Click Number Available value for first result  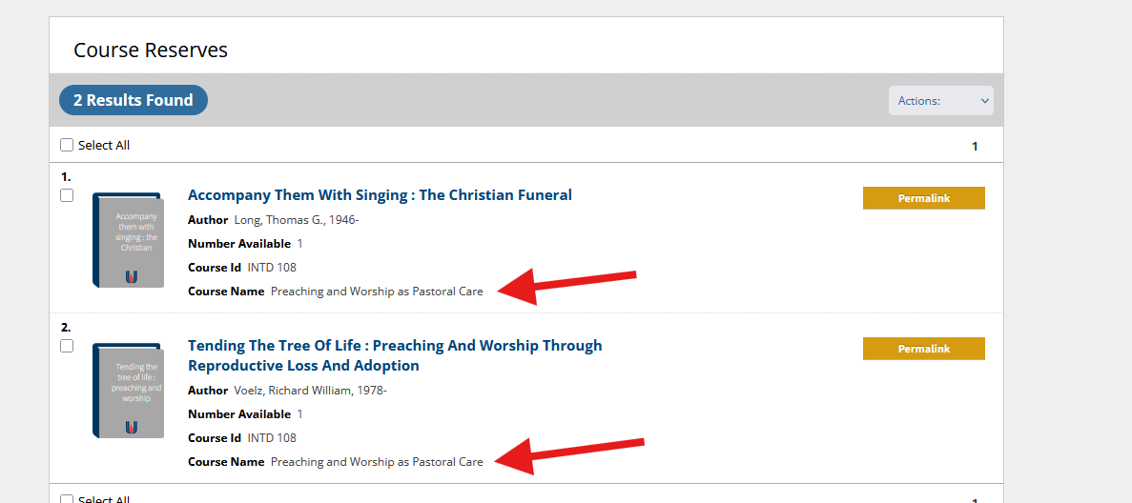pyautogui.click(x=299, y=244)
